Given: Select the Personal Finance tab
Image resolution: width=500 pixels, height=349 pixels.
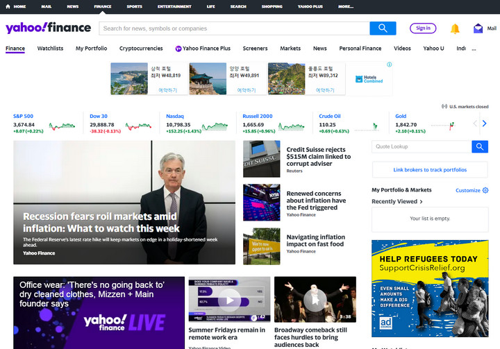Looking at the screenshot, I should pos(360,49).
